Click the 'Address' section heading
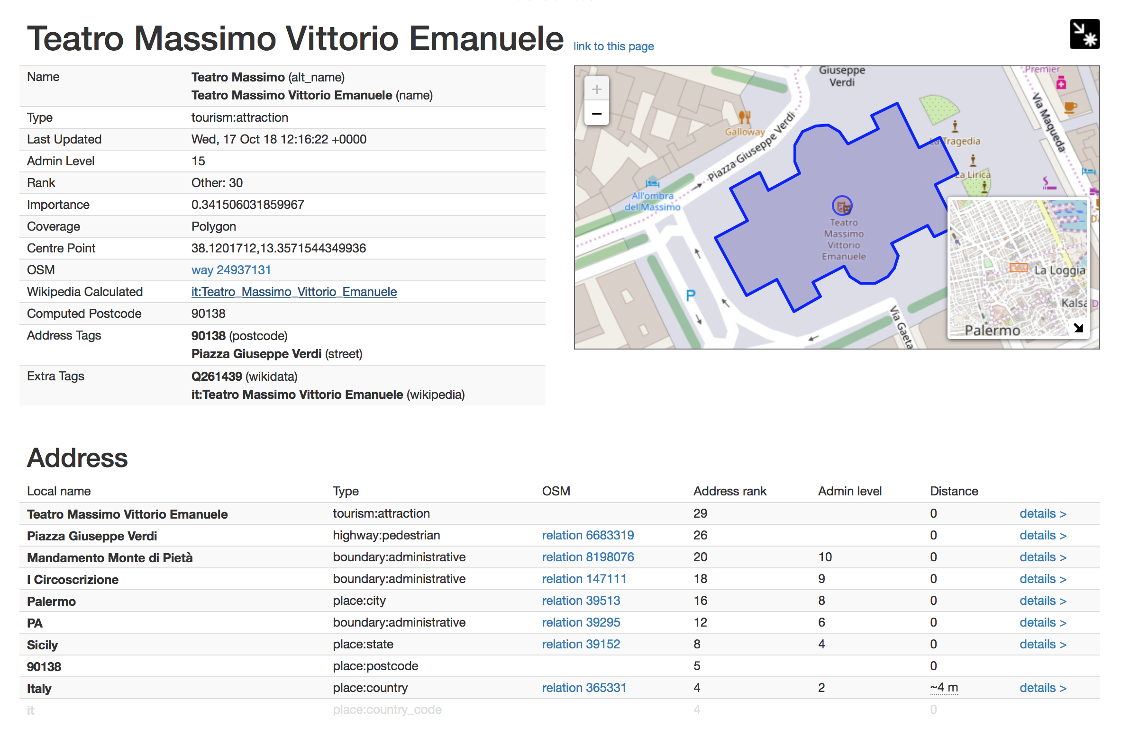 pyautogui.click(x=77, y=458)
